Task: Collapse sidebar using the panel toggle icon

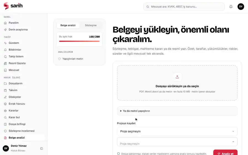Action: [x=42, y=148]
